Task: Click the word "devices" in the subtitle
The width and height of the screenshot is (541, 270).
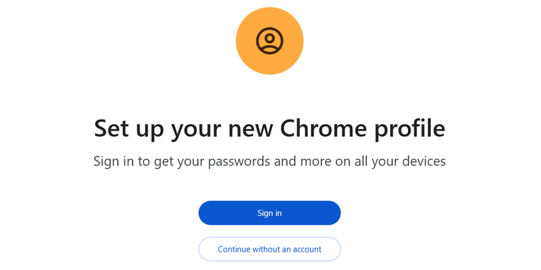Action: click(422, 161)
